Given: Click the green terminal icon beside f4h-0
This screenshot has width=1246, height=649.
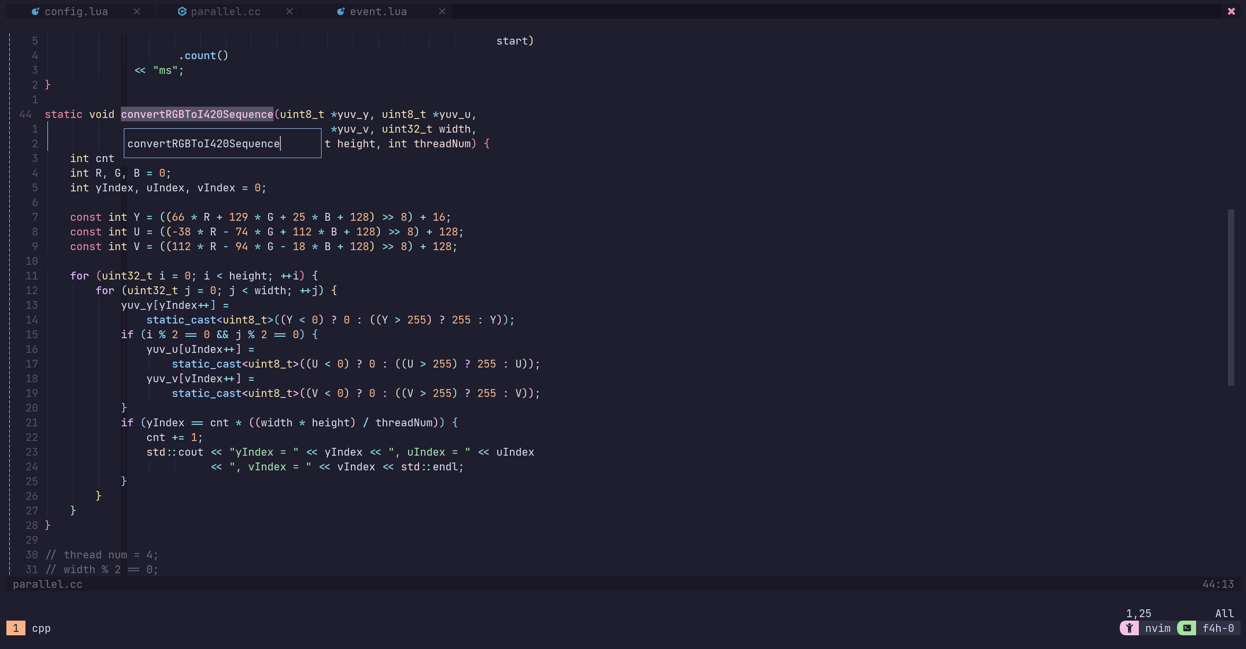Looking at the screenshot, I should pos(1187,628).
